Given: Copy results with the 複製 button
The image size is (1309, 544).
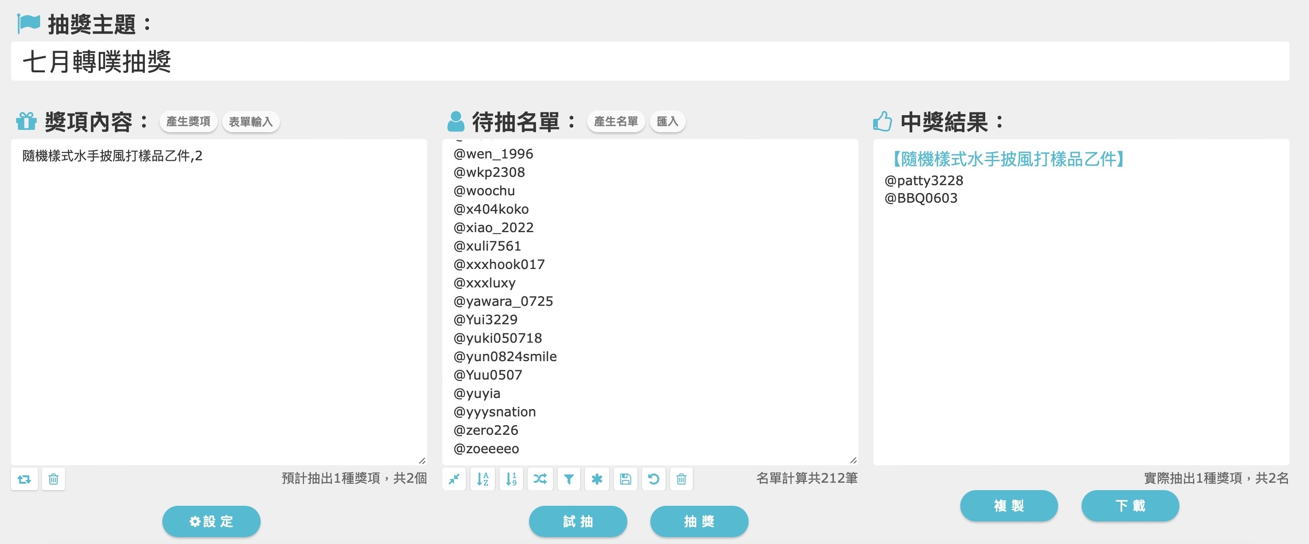Looking at the screenshot, I should tap(1009, 505).
